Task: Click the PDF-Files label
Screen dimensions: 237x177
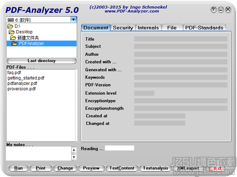Action: (x=20, y=67)
